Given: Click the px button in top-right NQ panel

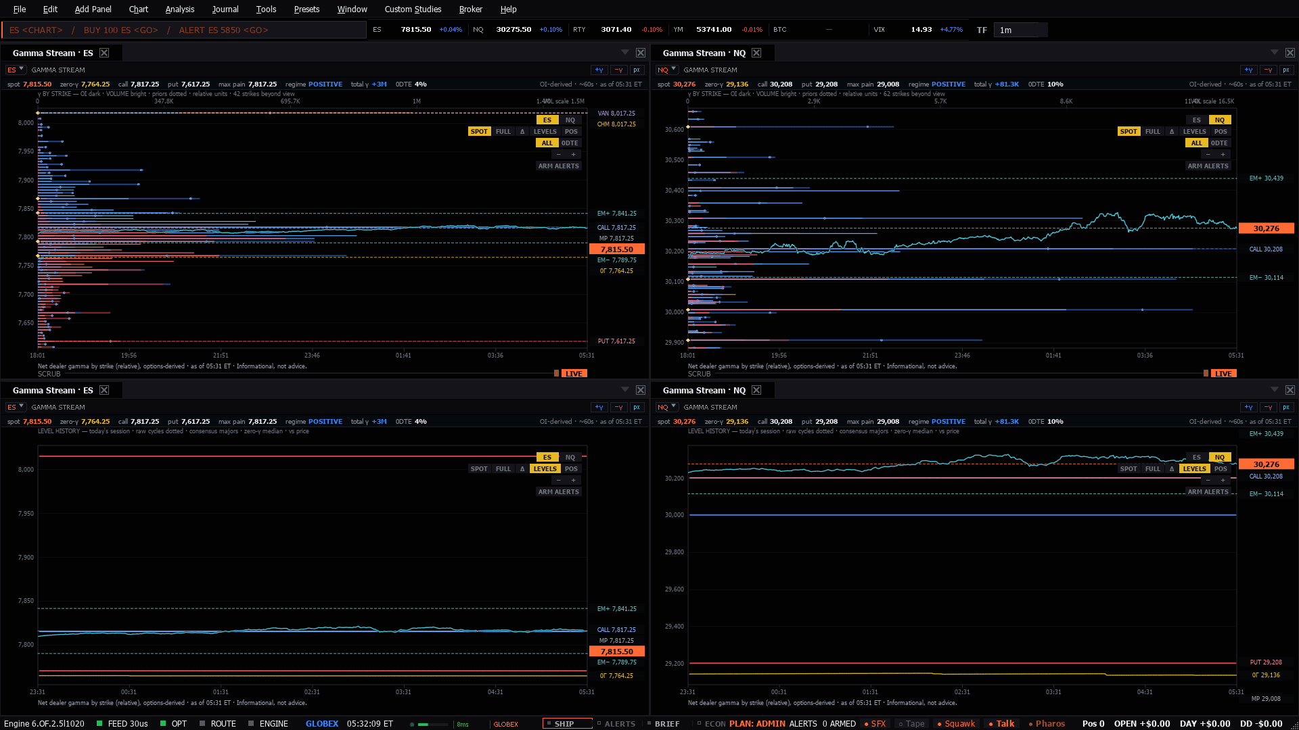Looking at the screenshot, I should click(1286, 70).
